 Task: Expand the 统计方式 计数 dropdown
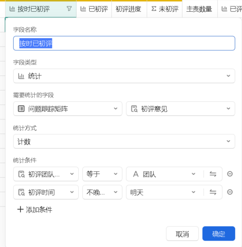(124, 141)
